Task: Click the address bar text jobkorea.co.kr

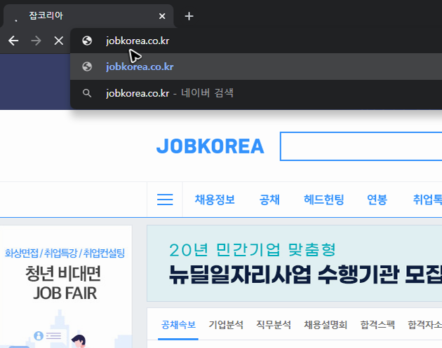Action: point(138,41)
